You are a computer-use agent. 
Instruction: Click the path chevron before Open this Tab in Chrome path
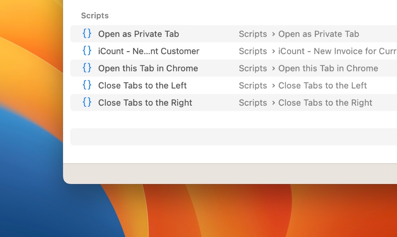pyautogui.click(x=274, y=68)
